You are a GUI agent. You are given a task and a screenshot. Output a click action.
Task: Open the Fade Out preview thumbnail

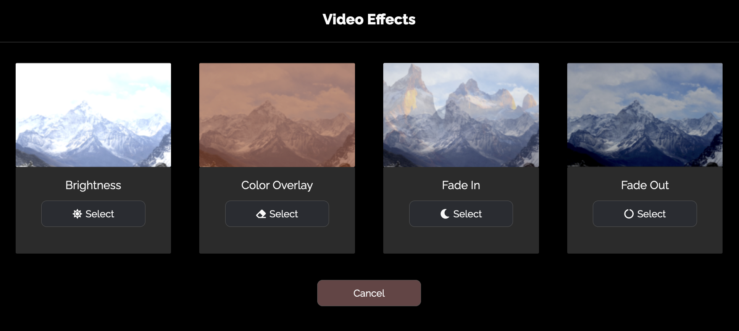(645, 115)
